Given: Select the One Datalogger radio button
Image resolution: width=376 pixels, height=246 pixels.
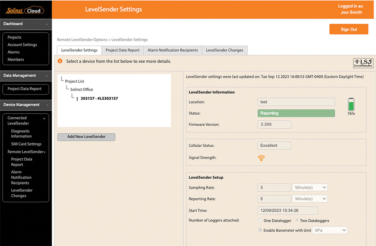Looking at the screenshot, I should pyautogui.click(x=260, y=220).
